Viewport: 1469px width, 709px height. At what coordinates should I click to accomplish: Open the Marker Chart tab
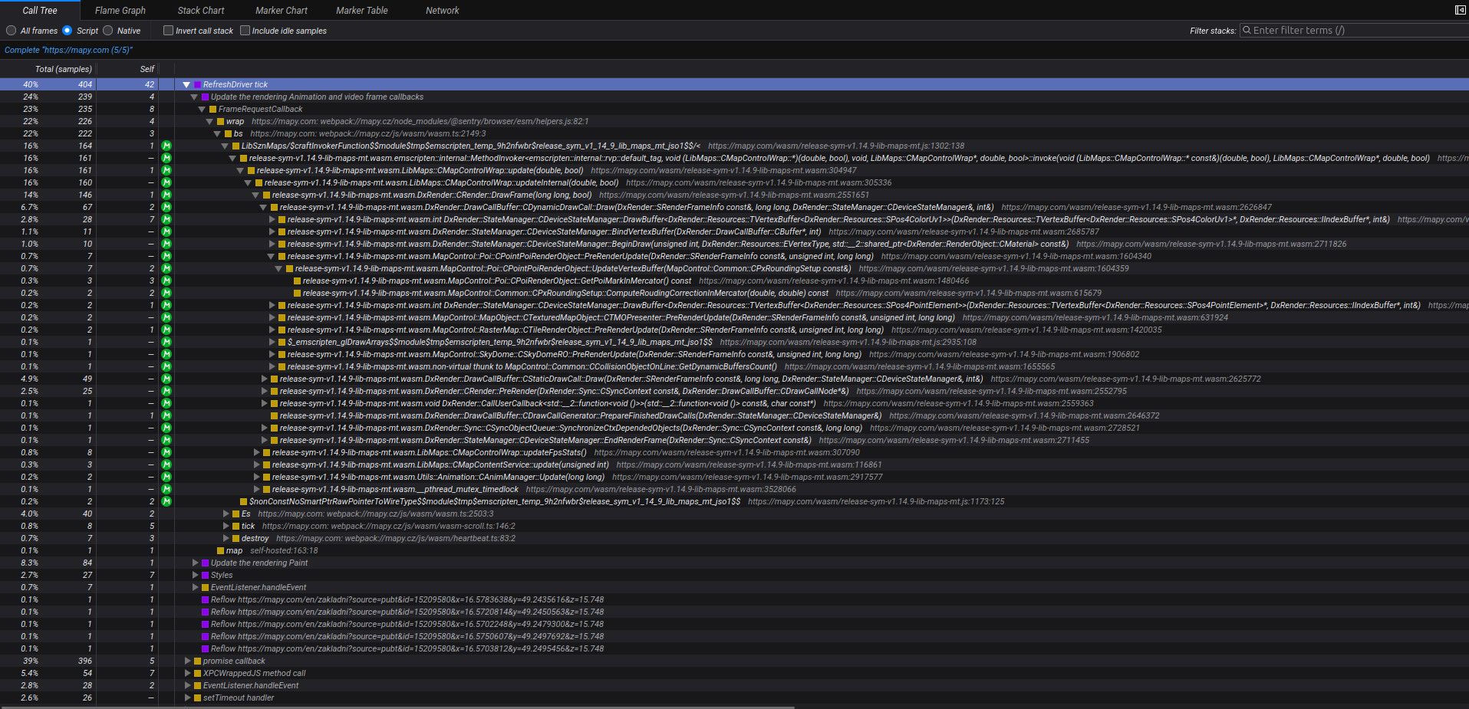(x=282, y=11)
